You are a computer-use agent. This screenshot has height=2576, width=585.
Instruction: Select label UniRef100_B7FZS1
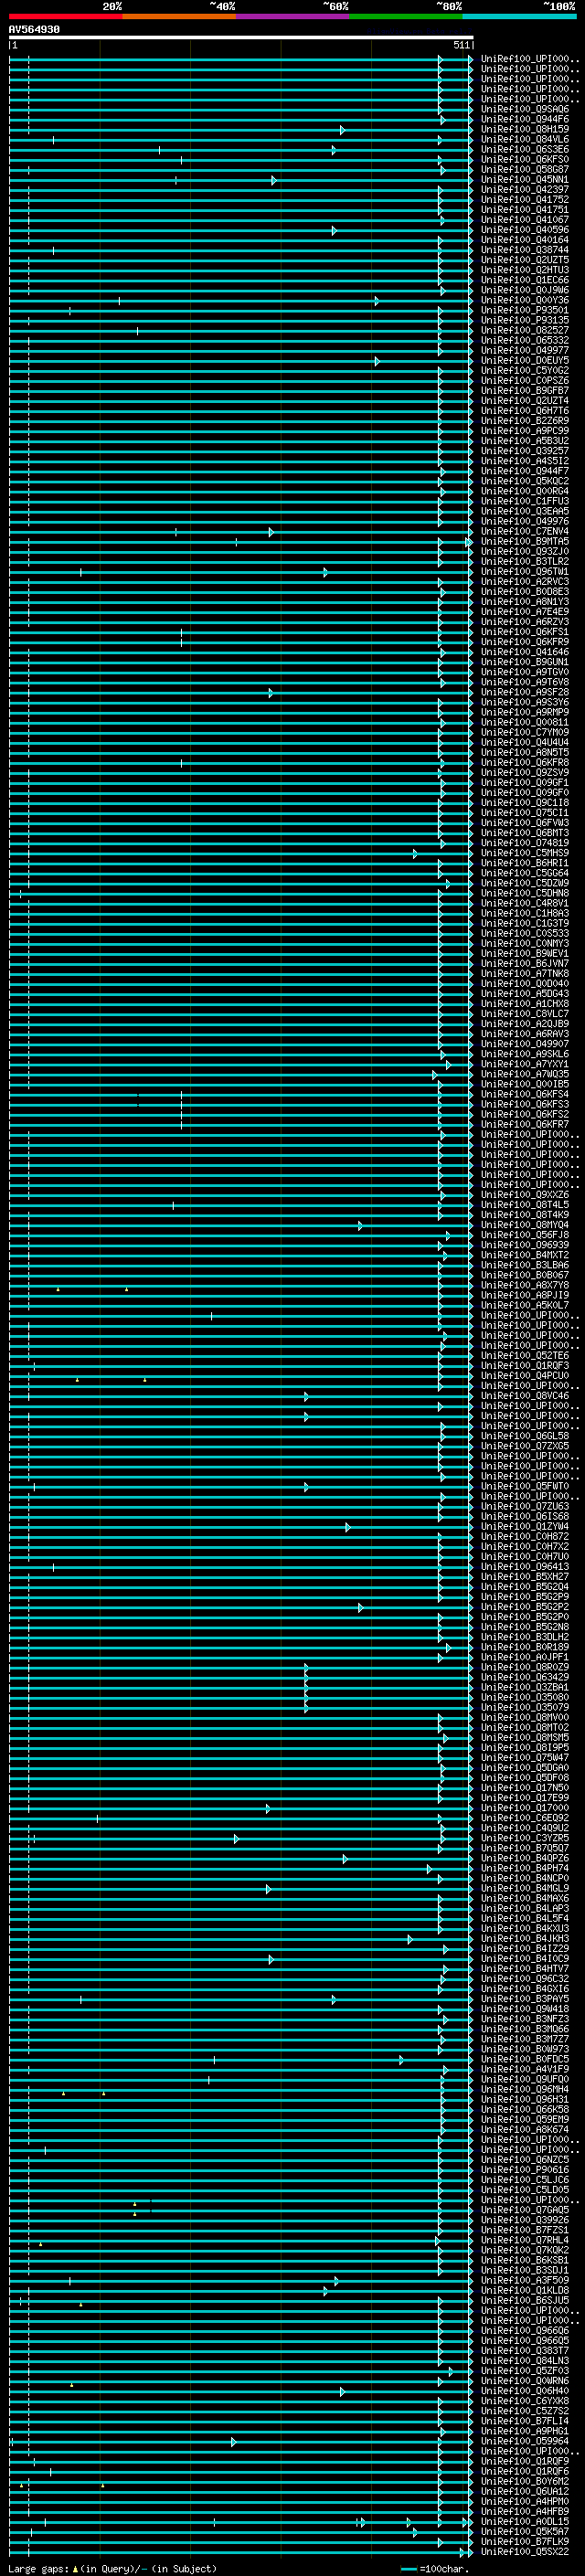(525, 2230)
